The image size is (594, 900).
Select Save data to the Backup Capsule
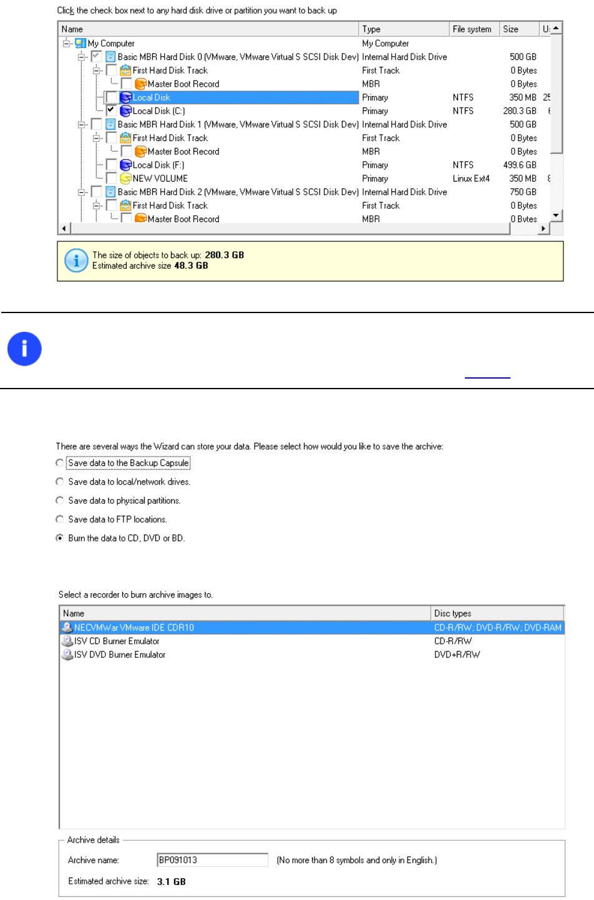click(60, 463)
